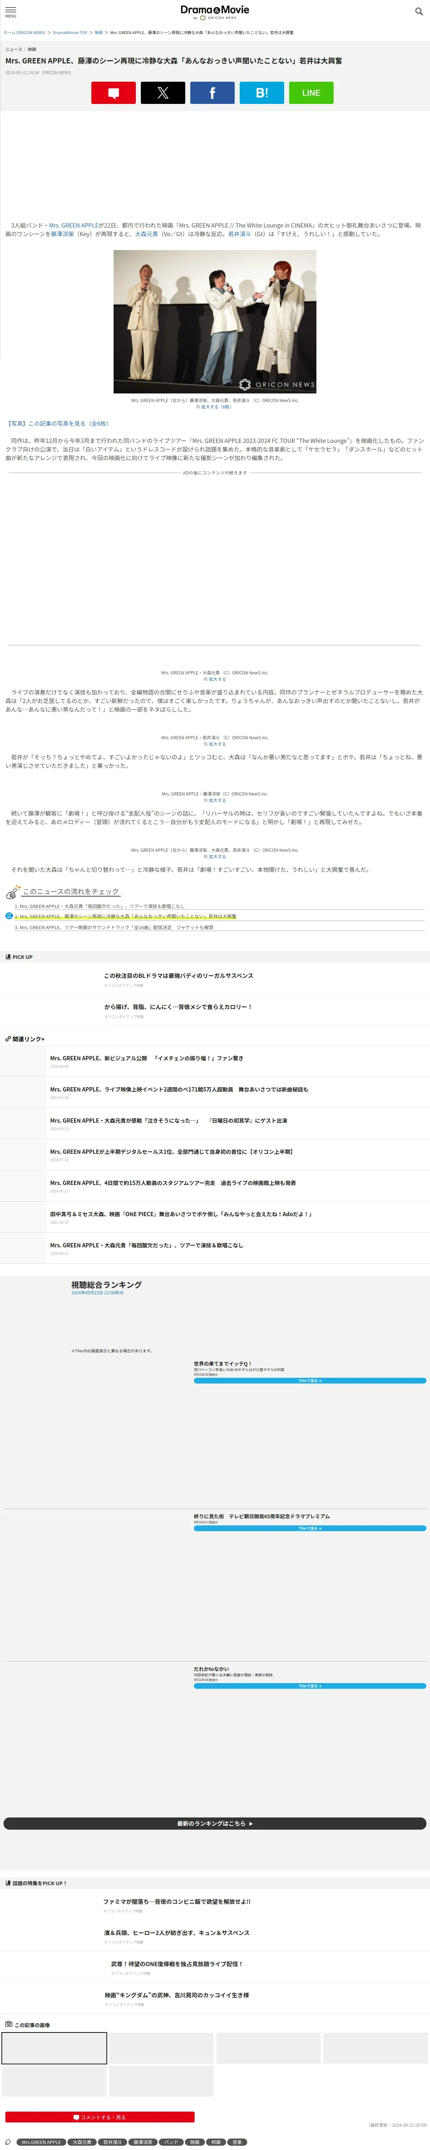Go to ホーム (ORICON NEWS) breadcrumb
Viewport: 430px width, 2150px height.
pyautogui.click(x=24, y=33)
